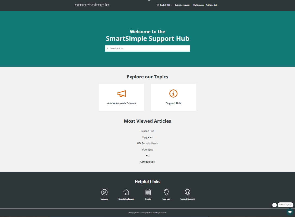Image resolution: width=295 pixels, height=217 pixels.
Task: Click the Events calendar icon
Action: click(x=148, y=192)
